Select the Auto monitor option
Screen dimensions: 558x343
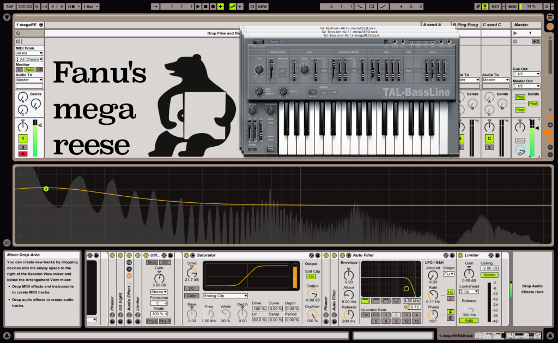pos(29,69)
